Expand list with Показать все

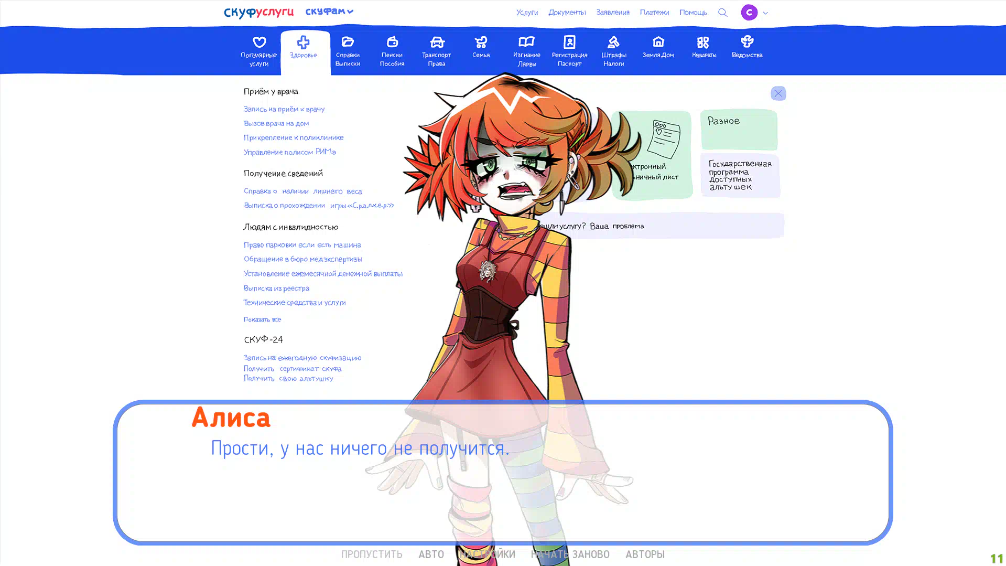tap(262, 319)
